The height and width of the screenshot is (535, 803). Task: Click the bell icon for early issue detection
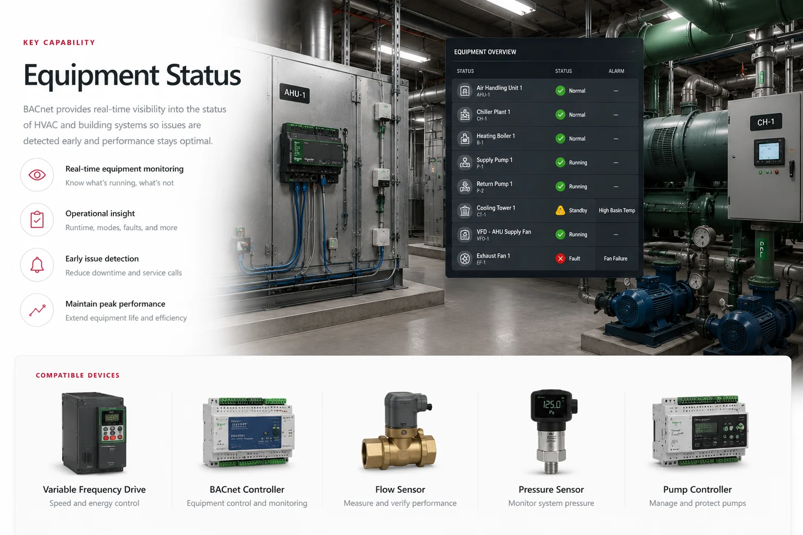(37, 265)
